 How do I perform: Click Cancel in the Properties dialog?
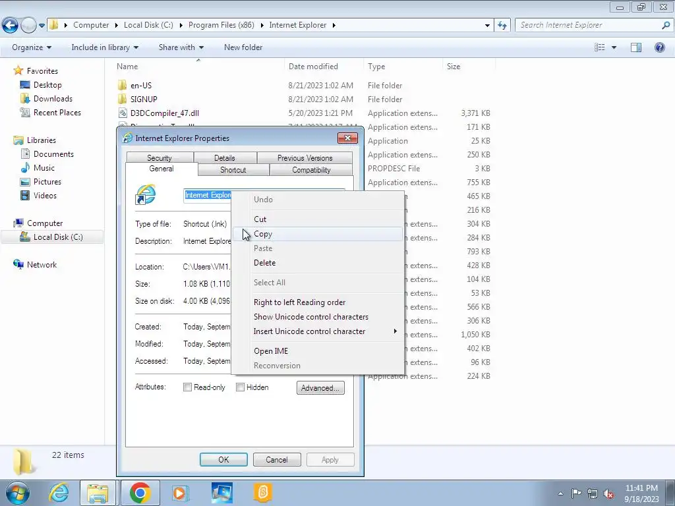(x=277, y=459)
